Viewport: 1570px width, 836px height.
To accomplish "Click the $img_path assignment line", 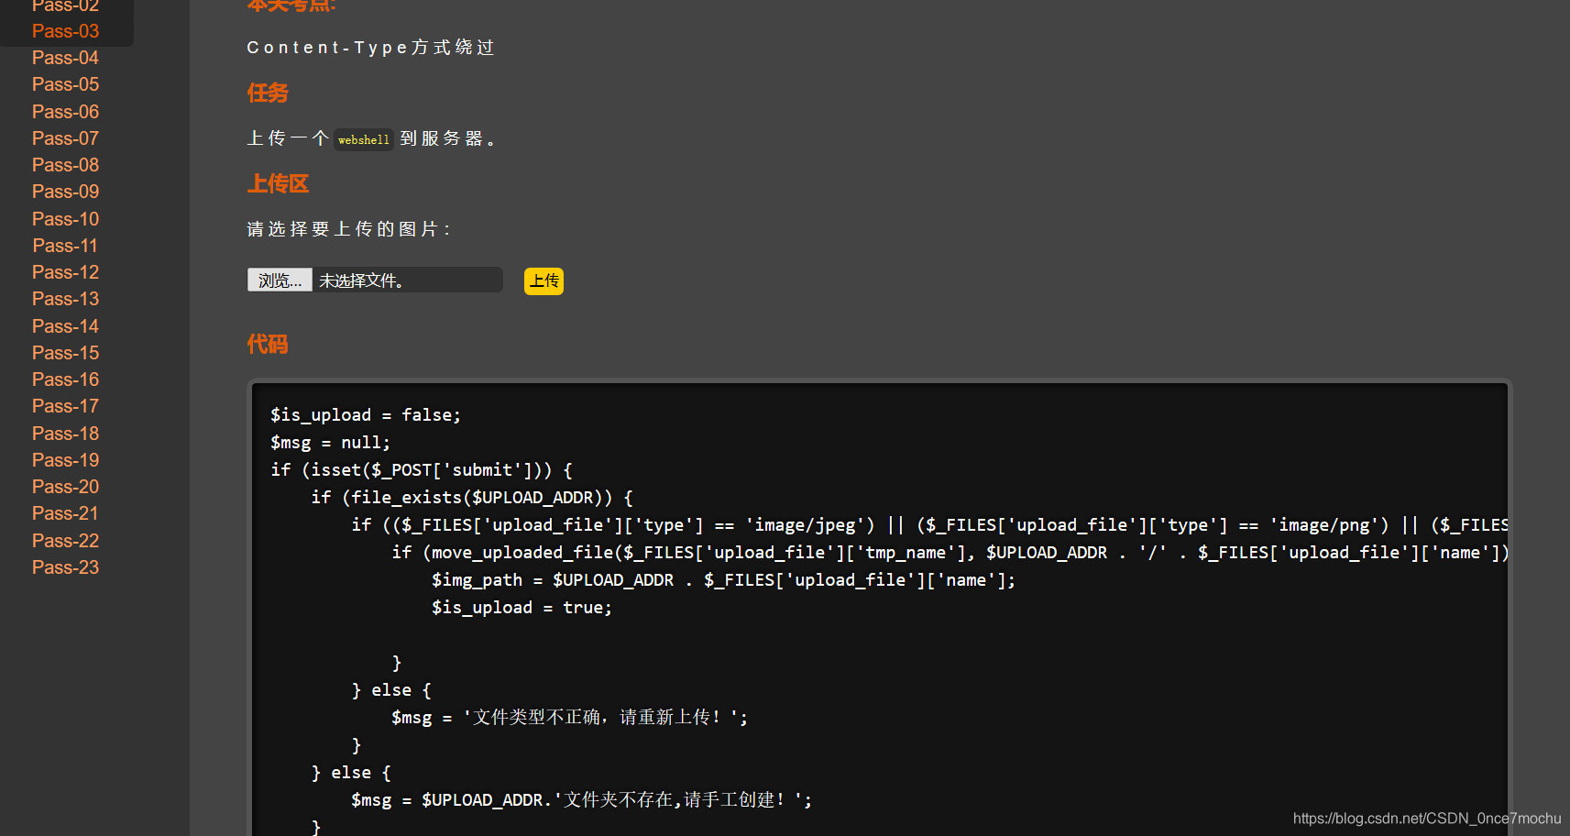I will 724,580.
